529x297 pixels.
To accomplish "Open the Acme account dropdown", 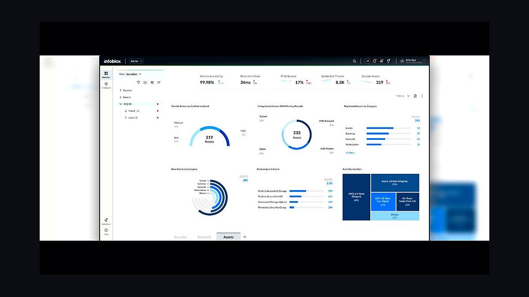I will tap(137, 61).
